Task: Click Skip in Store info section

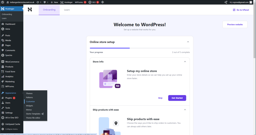Action: click(160, 98)
